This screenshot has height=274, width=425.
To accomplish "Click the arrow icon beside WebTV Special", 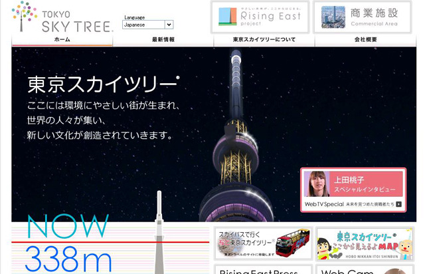I will (x=398, y=204).
